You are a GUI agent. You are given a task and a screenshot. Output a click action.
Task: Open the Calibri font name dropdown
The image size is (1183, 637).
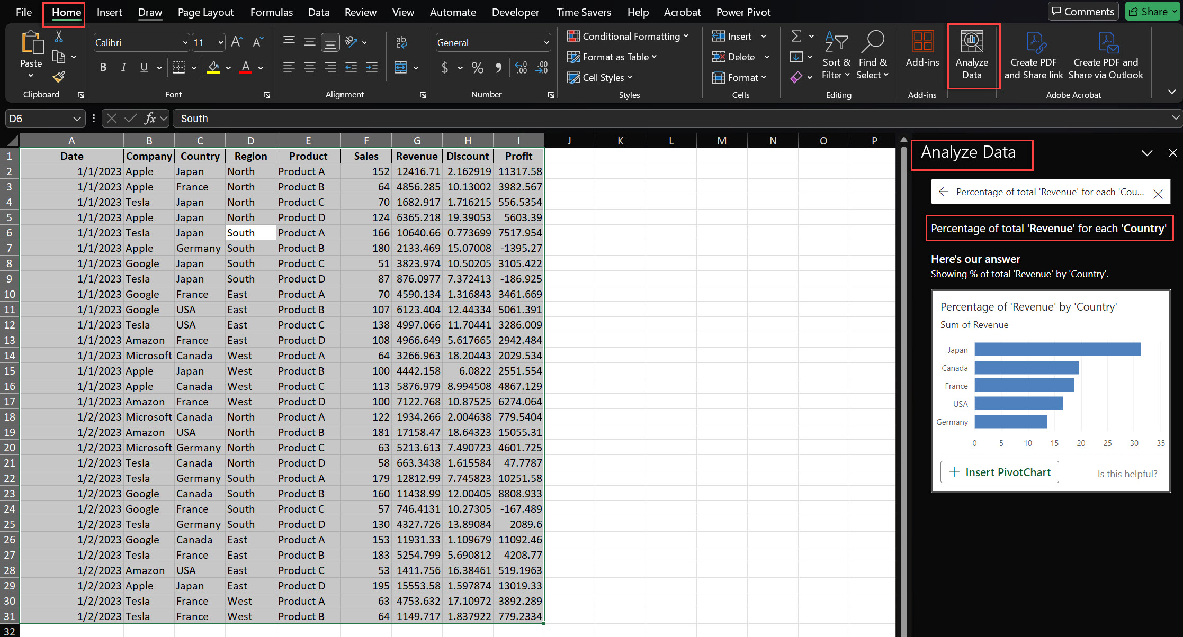pyautogui.click(x=185, y=42)
